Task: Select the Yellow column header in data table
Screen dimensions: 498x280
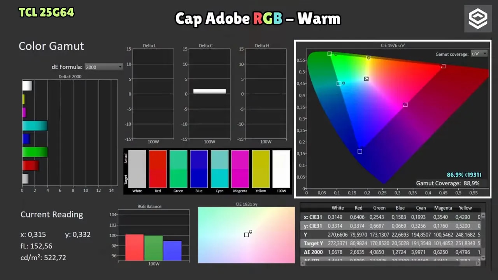Action: (465, 208)
